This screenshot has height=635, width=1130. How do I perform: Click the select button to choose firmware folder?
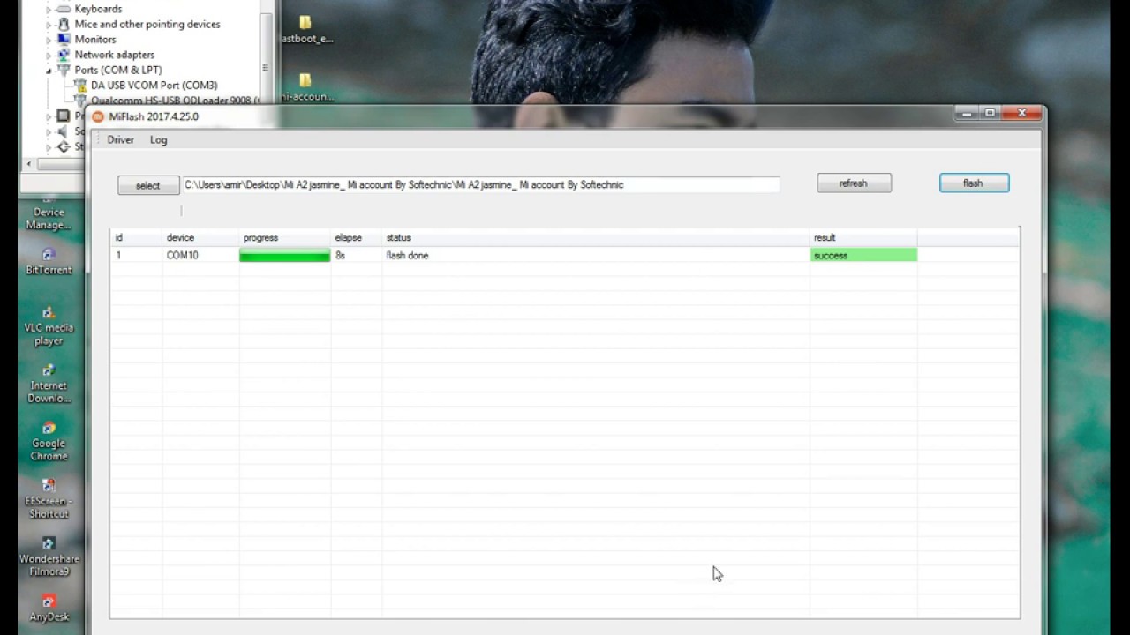(148, 185)
